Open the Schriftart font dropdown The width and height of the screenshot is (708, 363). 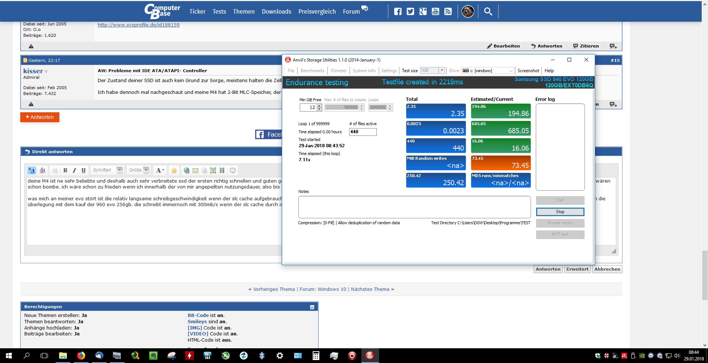(x=107, y=170)
